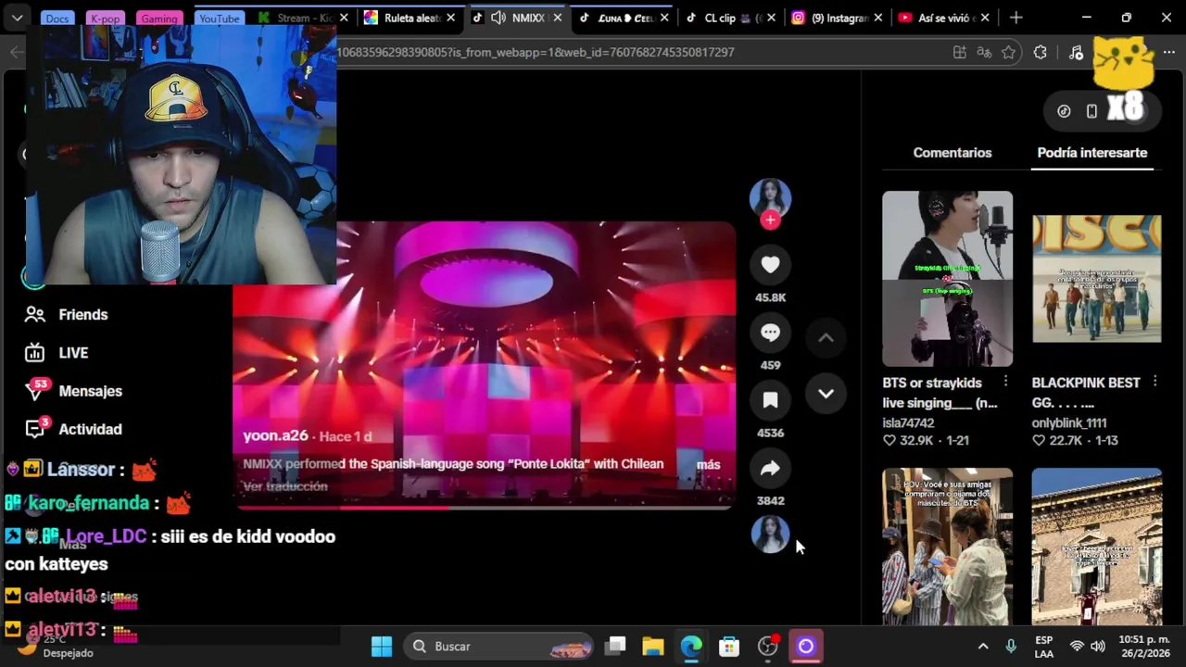Add this page to favorites star icon
Viewport: 1186px width, 667px height.
(x=1009, y=53)
